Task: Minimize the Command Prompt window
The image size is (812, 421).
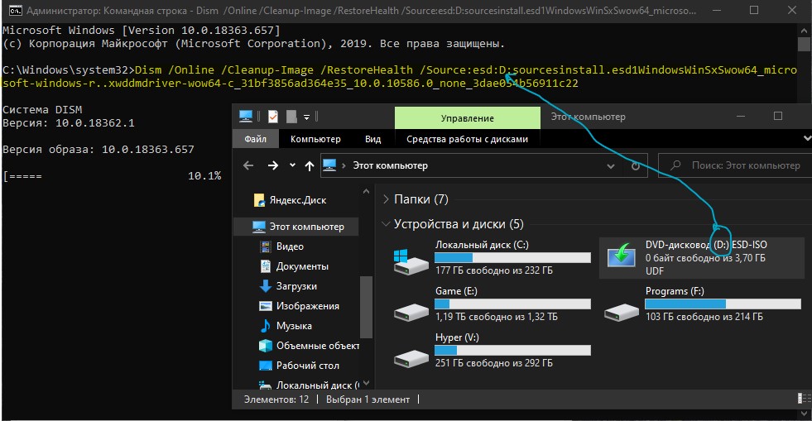Action: (717, 11)
